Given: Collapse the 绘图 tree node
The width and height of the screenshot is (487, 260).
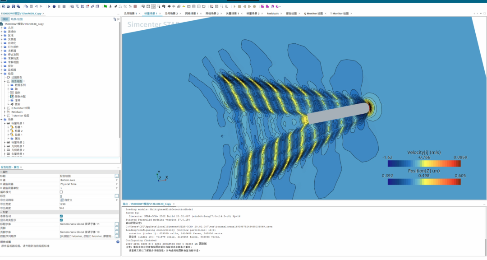Looking at the screenshot, I should (x=1, y=74).
